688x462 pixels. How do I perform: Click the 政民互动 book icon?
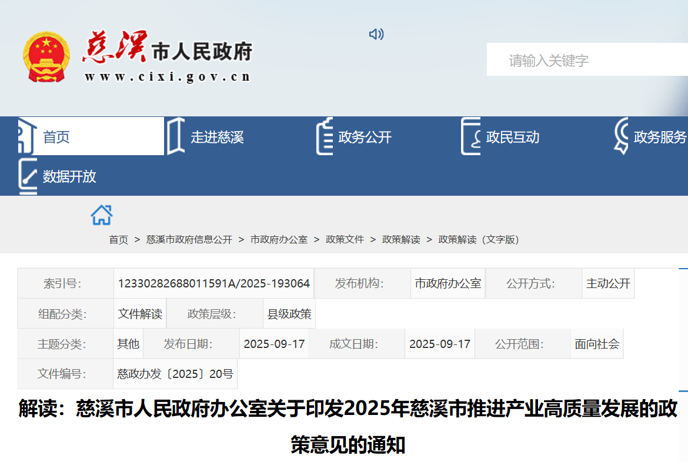471,136
